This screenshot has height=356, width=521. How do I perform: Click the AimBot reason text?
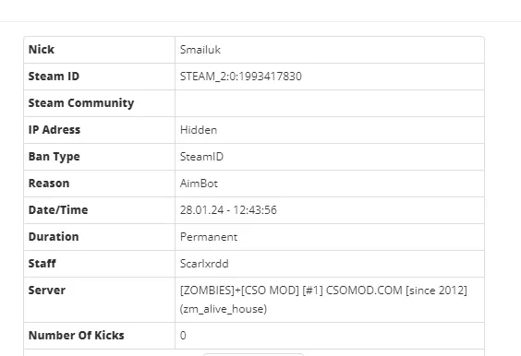[199, 184]
